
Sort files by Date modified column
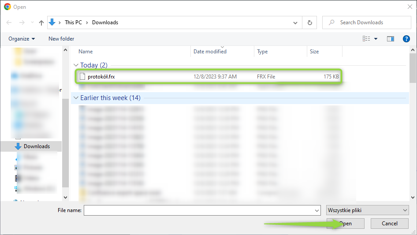point(210,52)
